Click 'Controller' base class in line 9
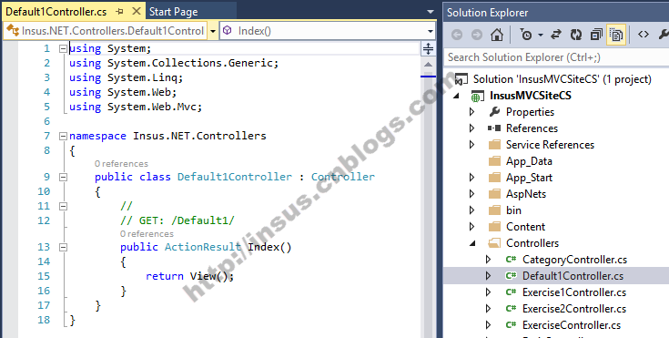Image resolution: width=669 pixels, height=338 pixels. tap(343, 177)
